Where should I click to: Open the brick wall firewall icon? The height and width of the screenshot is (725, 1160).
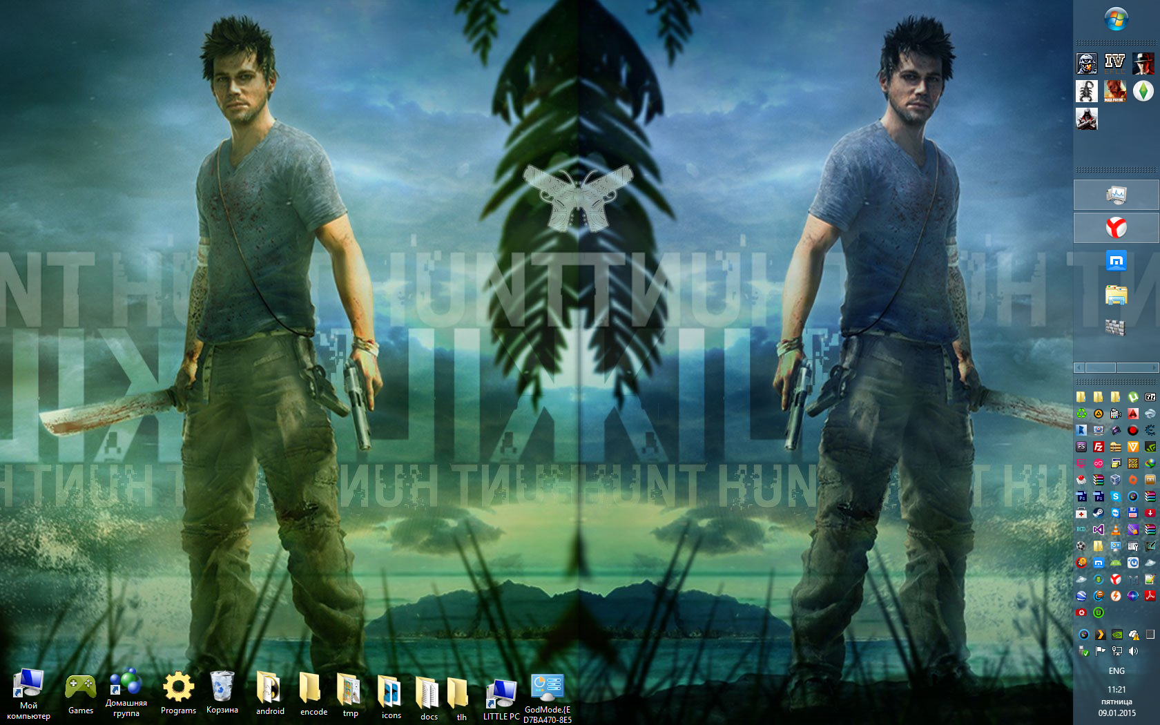coord(1116,327)
